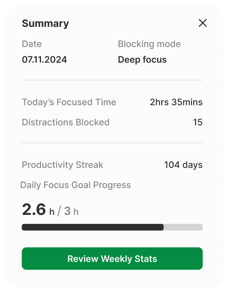The height and width of the screenshot is (294, 229).
Task: Click the date value 07.11.2024
Action: coord(44,60)
